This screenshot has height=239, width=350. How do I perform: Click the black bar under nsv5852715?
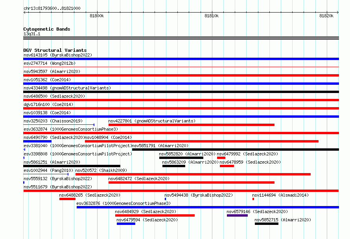tap(267, 224)
